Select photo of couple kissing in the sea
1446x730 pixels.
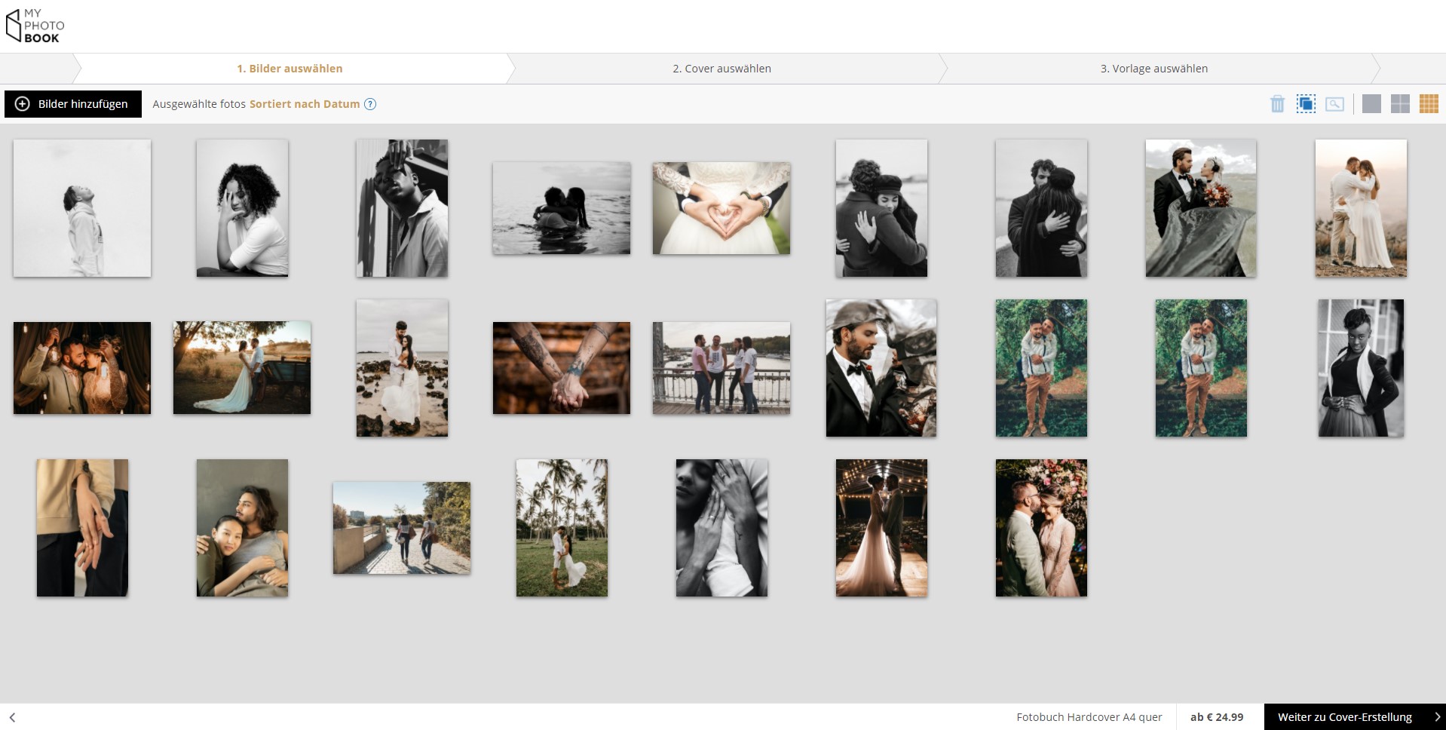[x=562, y=208]
